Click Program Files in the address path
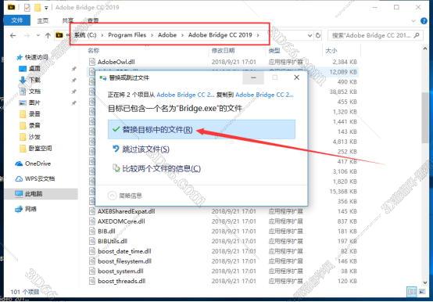This screenshot has height=302, width=433. click(x=127, y=35)
